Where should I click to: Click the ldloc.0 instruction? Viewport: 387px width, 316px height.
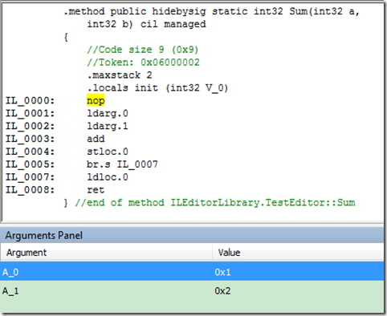point(108,177)
